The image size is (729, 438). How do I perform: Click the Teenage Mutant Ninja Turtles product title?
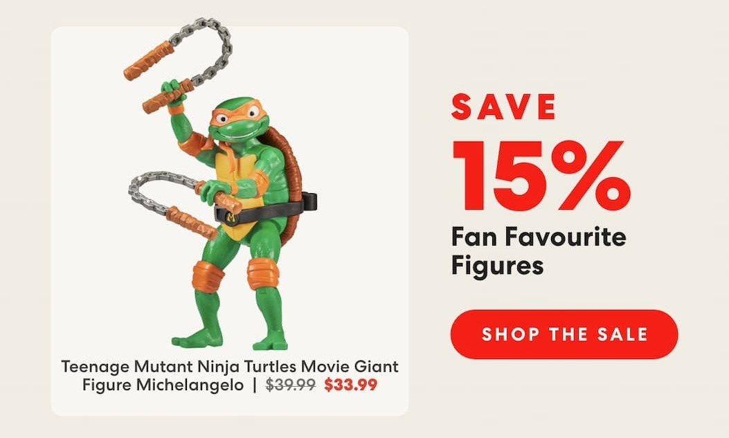point(230,376)
